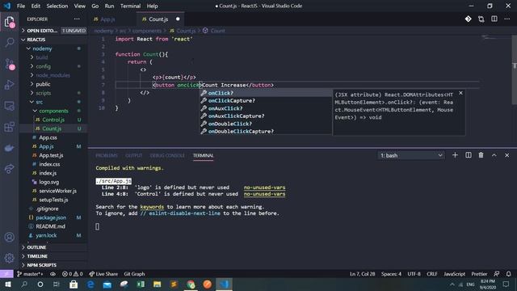This screenshot has height=291, width=517.
Task: Click Ln 7, Col 28 cursor position
Action: pos(363,274)
